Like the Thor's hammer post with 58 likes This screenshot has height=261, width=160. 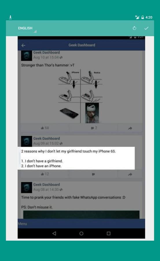[x=45, y=128]
